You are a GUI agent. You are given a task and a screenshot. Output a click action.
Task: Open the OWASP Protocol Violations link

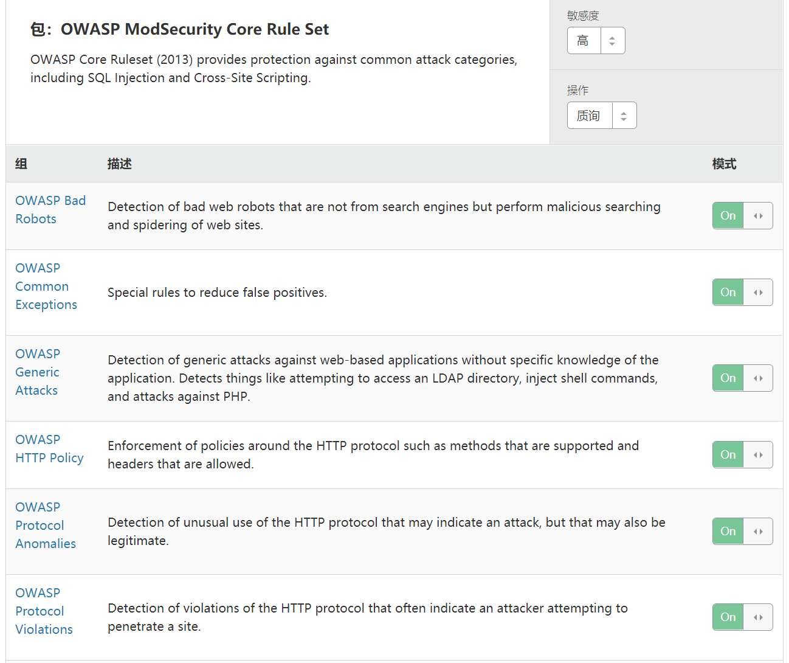click(x=44, y=611)
